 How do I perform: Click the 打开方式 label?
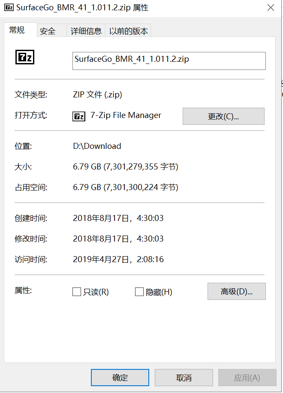(x=31, y=115)
